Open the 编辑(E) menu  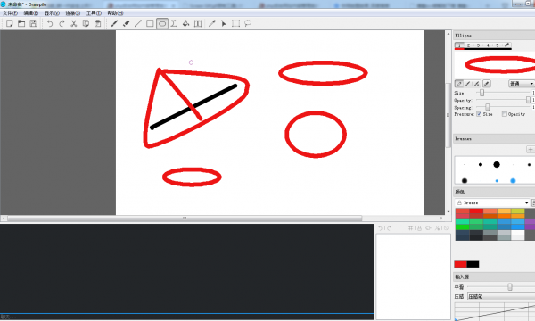30,13
